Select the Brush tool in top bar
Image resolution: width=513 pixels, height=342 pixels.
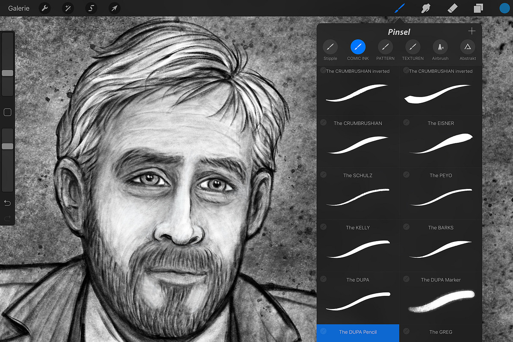pos(399,8)
